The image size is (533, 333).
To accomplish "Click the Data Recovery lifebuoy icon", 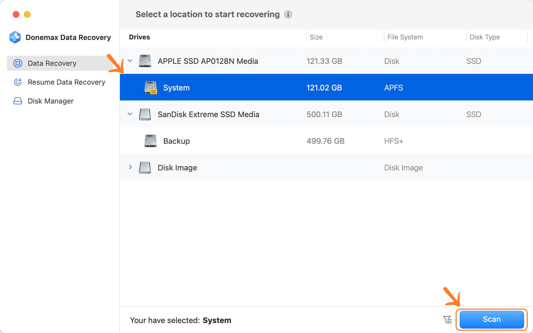I will [18, 63].
